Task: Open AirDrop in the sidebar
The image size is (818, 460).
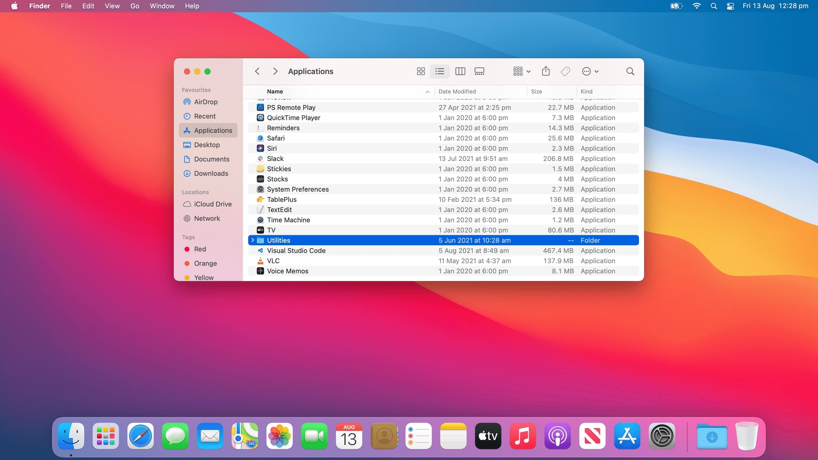Action: (208, 102)
